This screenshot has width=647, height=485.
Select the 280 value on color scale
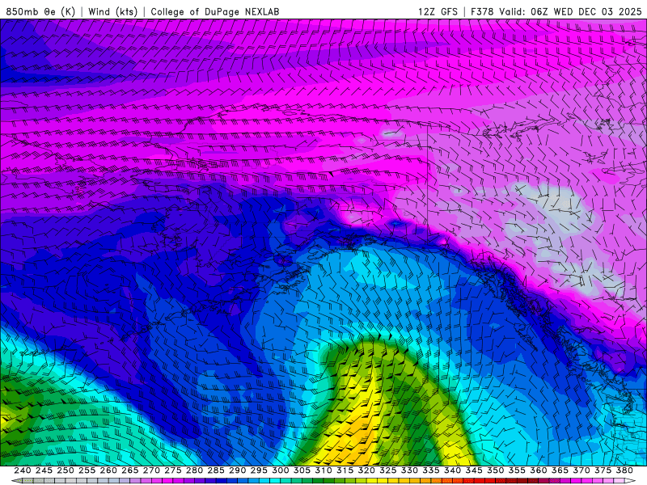point(194,470)
